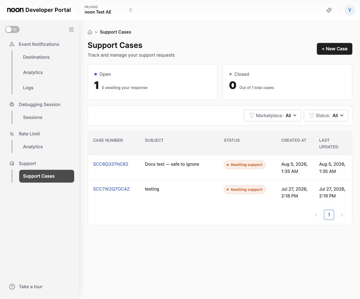Click the Rate Limit percent icon
The height and width of the screenshot is (299, 360).
pos(12,134)
